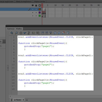
Task: Click the expand all icon
Action: click(51, 33)
